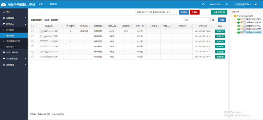Open the dashboard icon in top bar
The height and width of the screenshot is (120, 263).
tap(203, 4)
